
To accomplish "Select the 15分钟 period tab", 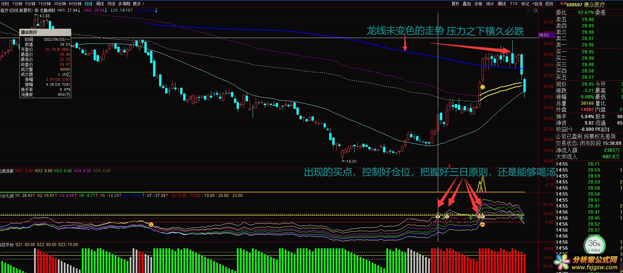I will [44, 4].
